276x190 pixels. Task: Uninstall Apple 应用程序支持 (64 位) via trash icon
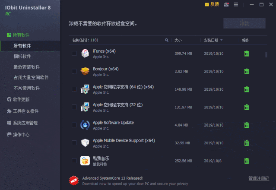coord(247,89)
